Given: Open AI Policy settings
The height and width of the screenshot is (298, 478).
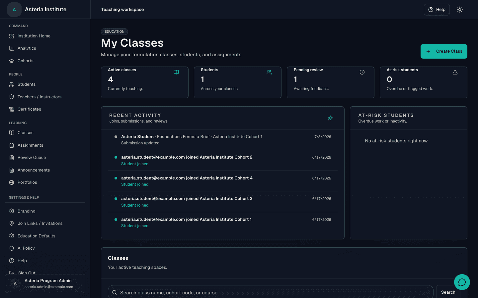Looking at the screenshot, I should coord(45,248).
